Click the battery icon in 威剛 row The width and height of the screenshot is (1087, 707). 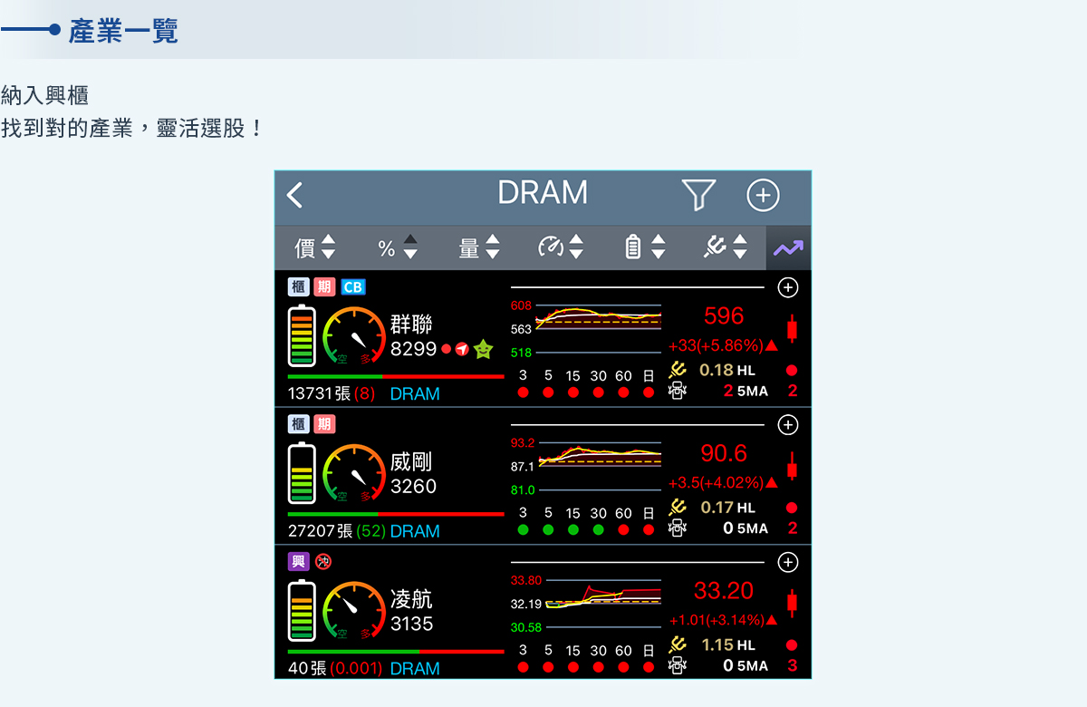click(302, 472)
